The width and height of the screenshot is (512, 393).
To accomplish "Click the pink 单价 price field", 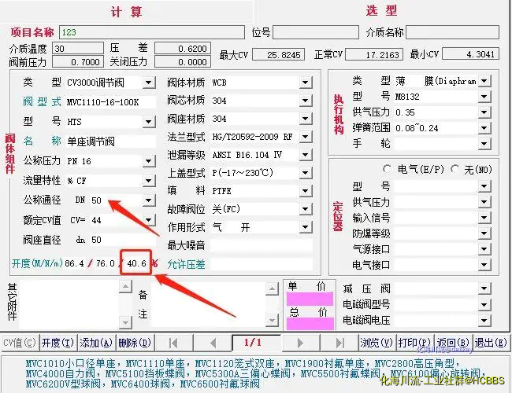I will click(x=310, y=299).
